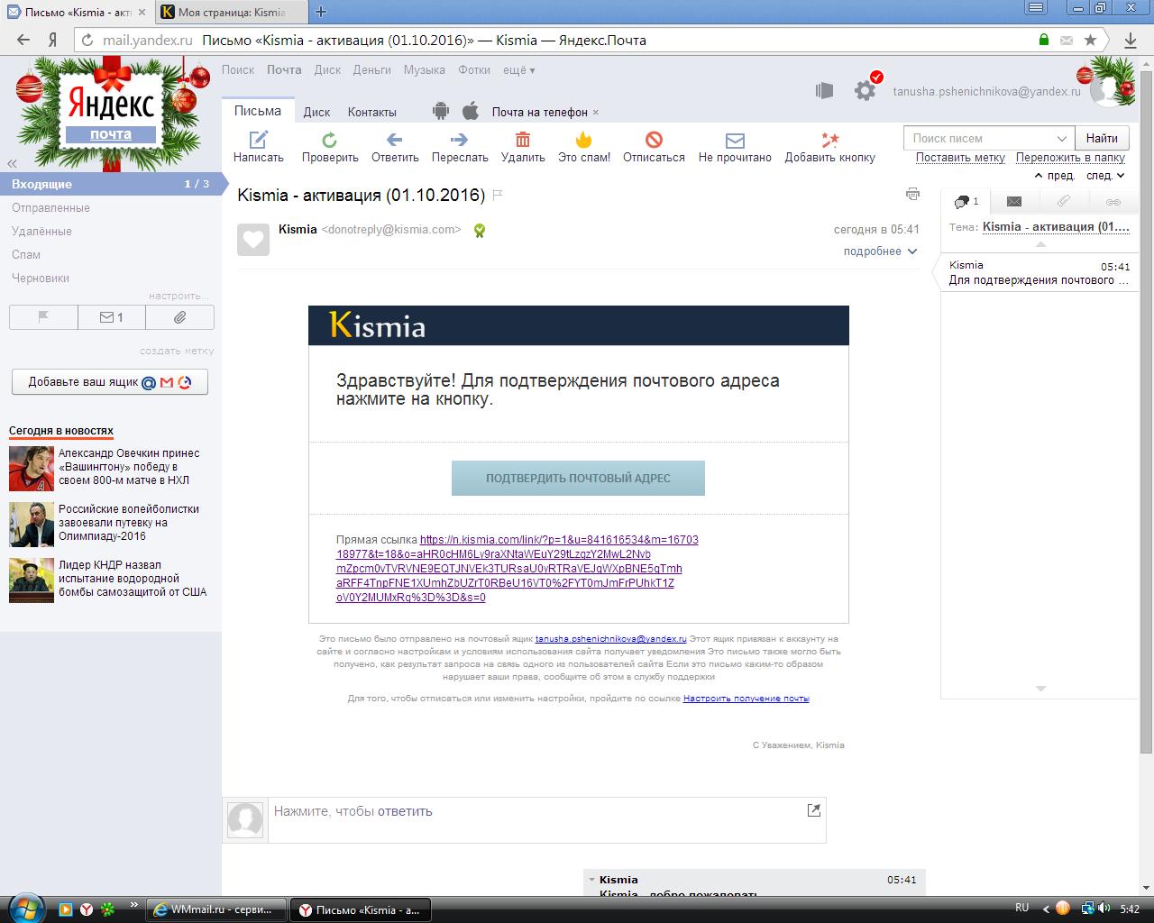Print the letter with the printer icon
Image resolution: width=1154 pixels, height=923 pixels.
(x=913, y=194)
